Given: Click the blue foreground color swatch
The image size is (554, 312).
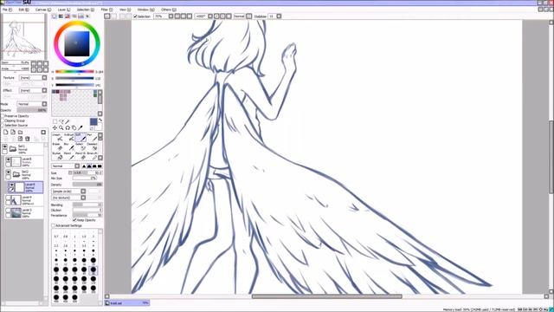Looking at the screenshot, I should [93, 121].
